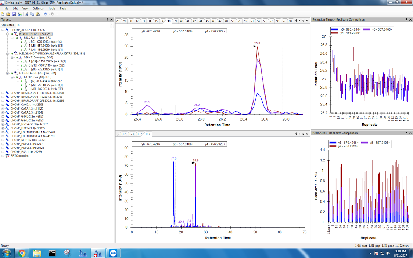Select peptide K.ELGLNNDITNMNGGAIALGHPLAASGTR.I in tree
This screenshot has height=258, width=413.
[51, 54]
